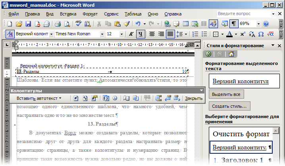Viewport: 285px width, 166px height.
Task: Insert number of pages icon
Action: (85, 98)
